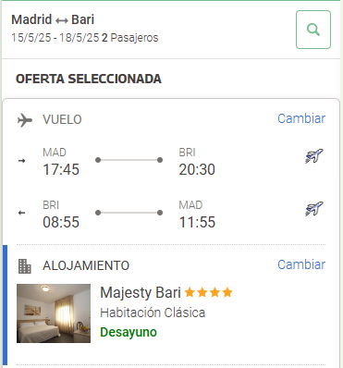343x368 pixels.
Task: Click the left arrow return icon
Action: tap(21, 213)
